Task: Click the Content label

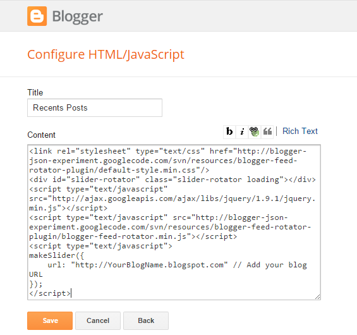Action: pos(41,135)
